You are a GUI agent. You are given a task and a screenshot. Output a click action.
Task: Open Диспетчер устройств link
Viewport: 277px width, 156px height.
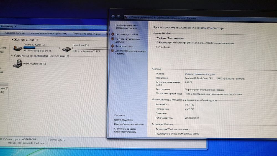click(x=127, y=34)
